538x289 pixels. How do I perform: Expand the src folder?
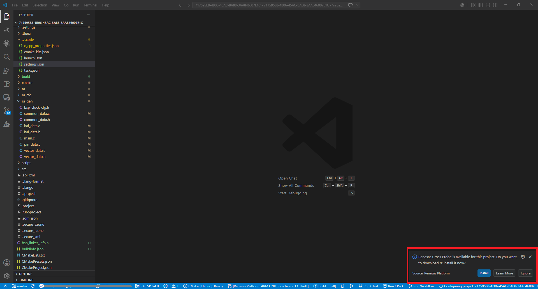(54, 169)
